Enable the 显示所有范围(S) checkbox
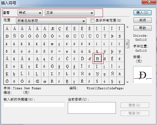The image size is (157, 125). (x=92, y=20)
